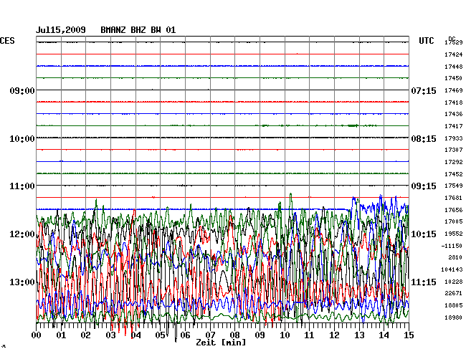Click the "15" minute axis label

409,335
